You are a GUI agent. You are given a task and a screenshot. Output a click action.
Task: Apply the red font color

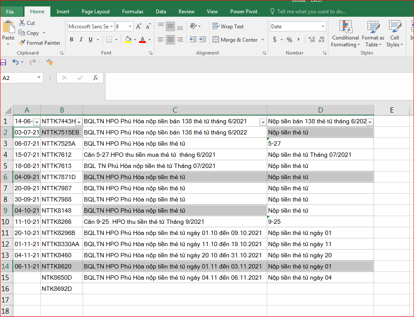[142, 40]
